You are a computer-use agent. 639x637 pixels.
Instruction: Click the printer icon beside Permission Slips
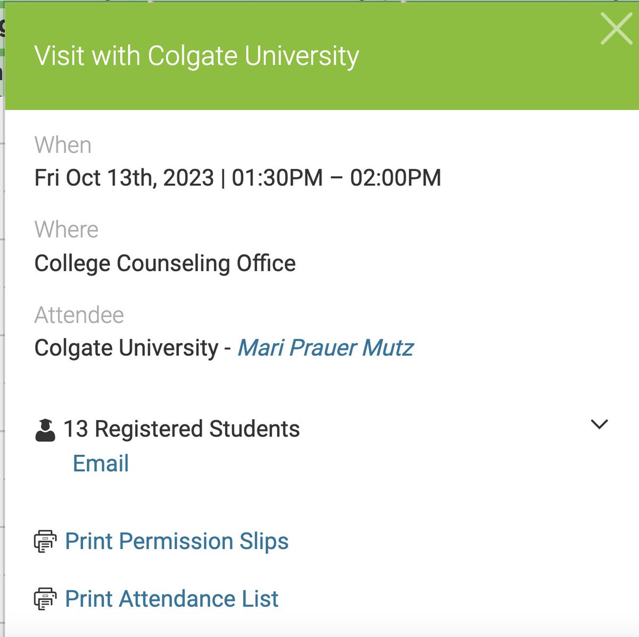[45, 542]
